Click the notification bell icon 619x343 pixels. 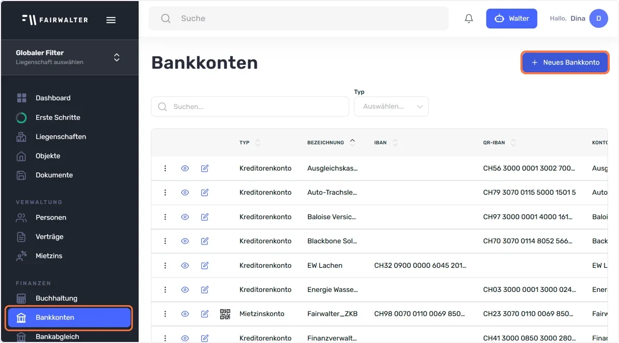(x=469, y=19)
